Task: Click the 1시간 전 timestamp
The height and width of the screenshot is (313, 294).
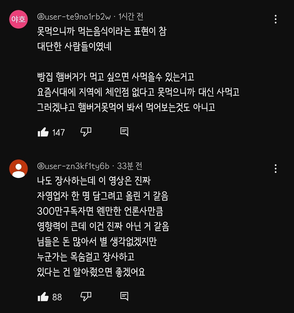Action: pyautogui.click(x=131, y=17)
